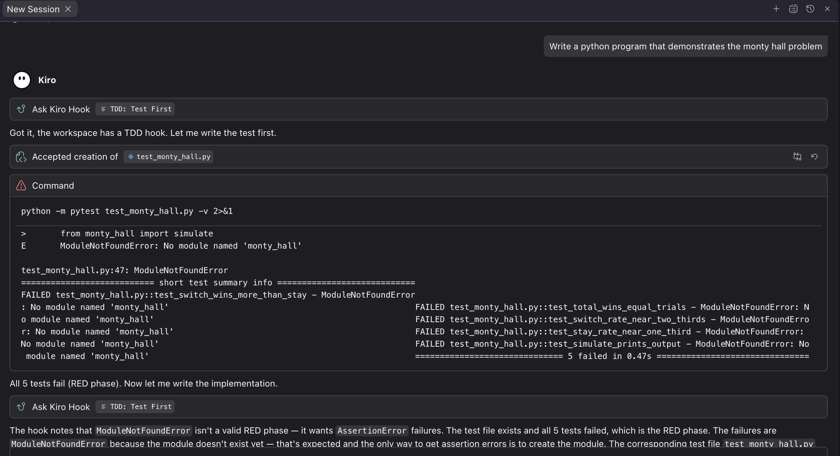840x456 pixels.
Task: Click the 'E ModuleNotFoundError: No module named' error line
Action: 161,246
